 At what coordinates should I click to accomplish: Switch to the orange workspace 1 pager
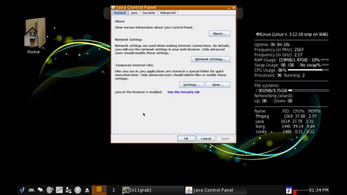pyautogui.click(x=99, y=190)
